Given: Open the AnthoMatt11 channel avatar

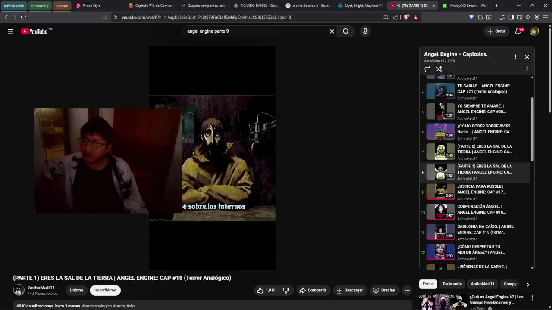Looking at the screenshot, I should (19, 290).
